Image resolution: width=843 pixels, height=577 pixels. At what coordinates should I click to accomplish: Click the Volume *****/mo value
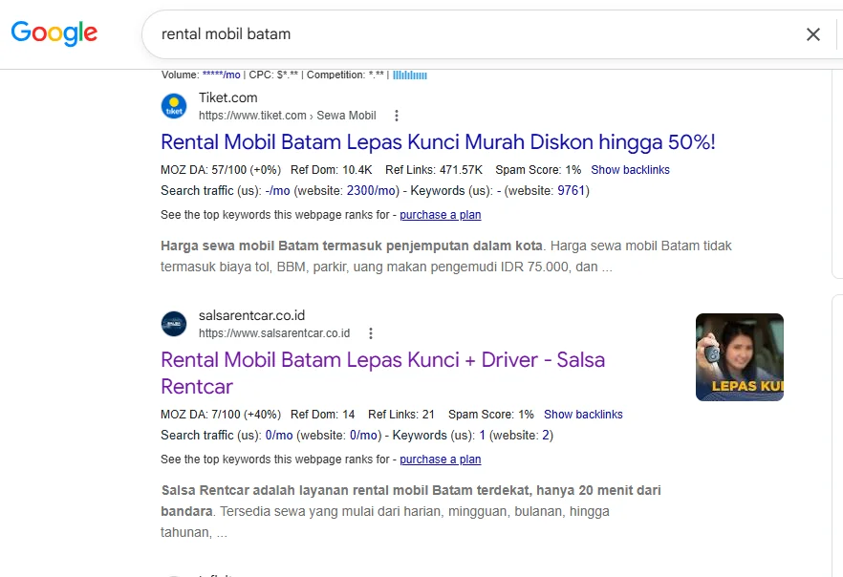(221, 75)
